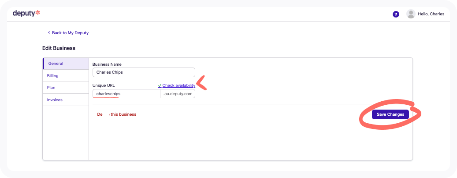This screenshot has height=178, width=457.
Task: Focus the Business Name input field
Action: pos(144,72)
